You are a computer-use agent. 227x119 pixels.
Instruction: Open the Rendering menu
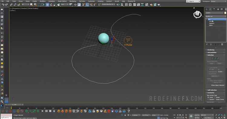tap(73, 1)
